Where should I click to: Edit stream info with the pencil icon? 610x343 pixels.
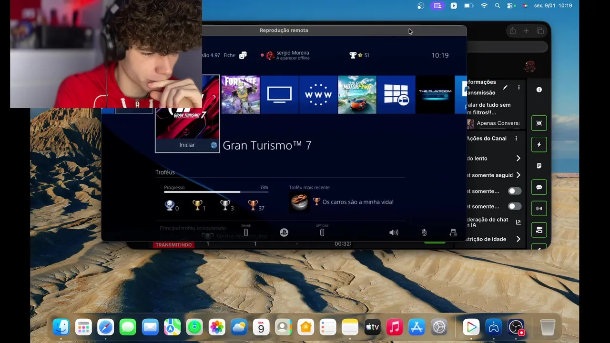(x=505, y=88)
